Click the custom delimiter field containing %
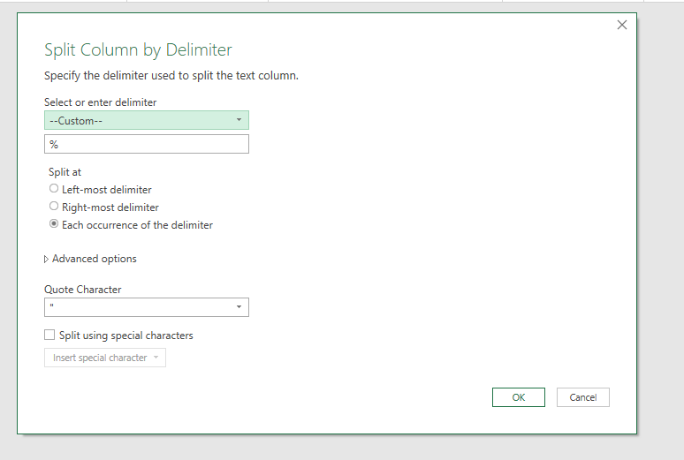 pos(147,144)
